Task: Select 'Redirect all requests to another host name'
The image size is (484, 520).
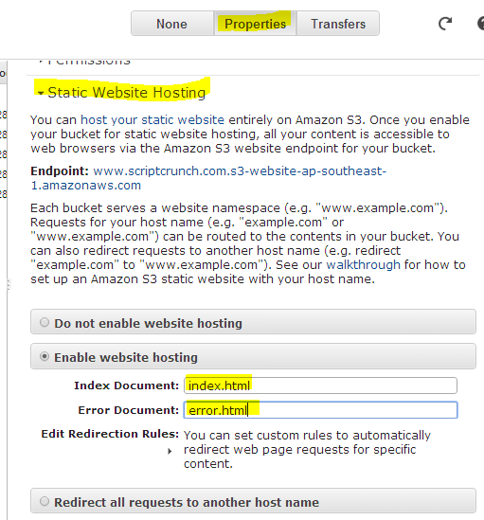Action: point(45,501)
